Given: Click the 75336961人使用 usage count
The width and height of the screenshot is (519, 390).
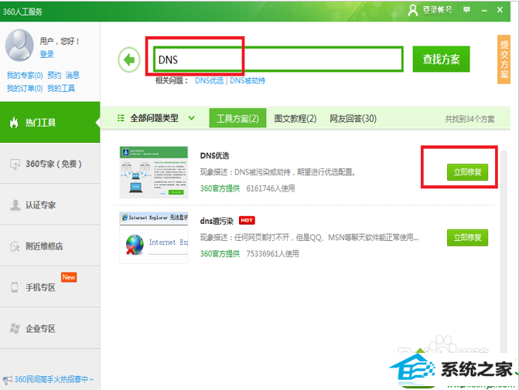Looking at the screenshot, I should tap(272, 254).
